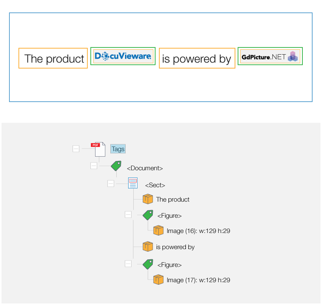Click 'is powered by' text block on the page
The width and height of the screenshot is (322, 305).
pyautogui.click(x=197, y=58)
